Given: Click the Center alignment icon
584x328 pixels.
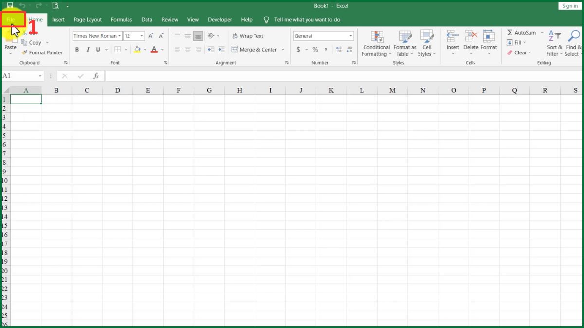Looking at the screenshot, I should click(x=188, y=49).
